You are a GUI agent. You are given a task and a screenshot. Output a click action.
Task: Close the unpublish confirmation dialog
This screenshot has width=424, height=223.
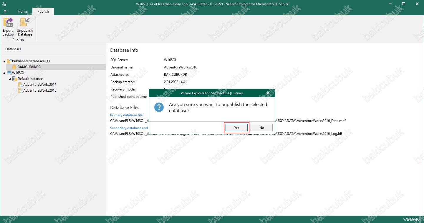coord(268,93)
